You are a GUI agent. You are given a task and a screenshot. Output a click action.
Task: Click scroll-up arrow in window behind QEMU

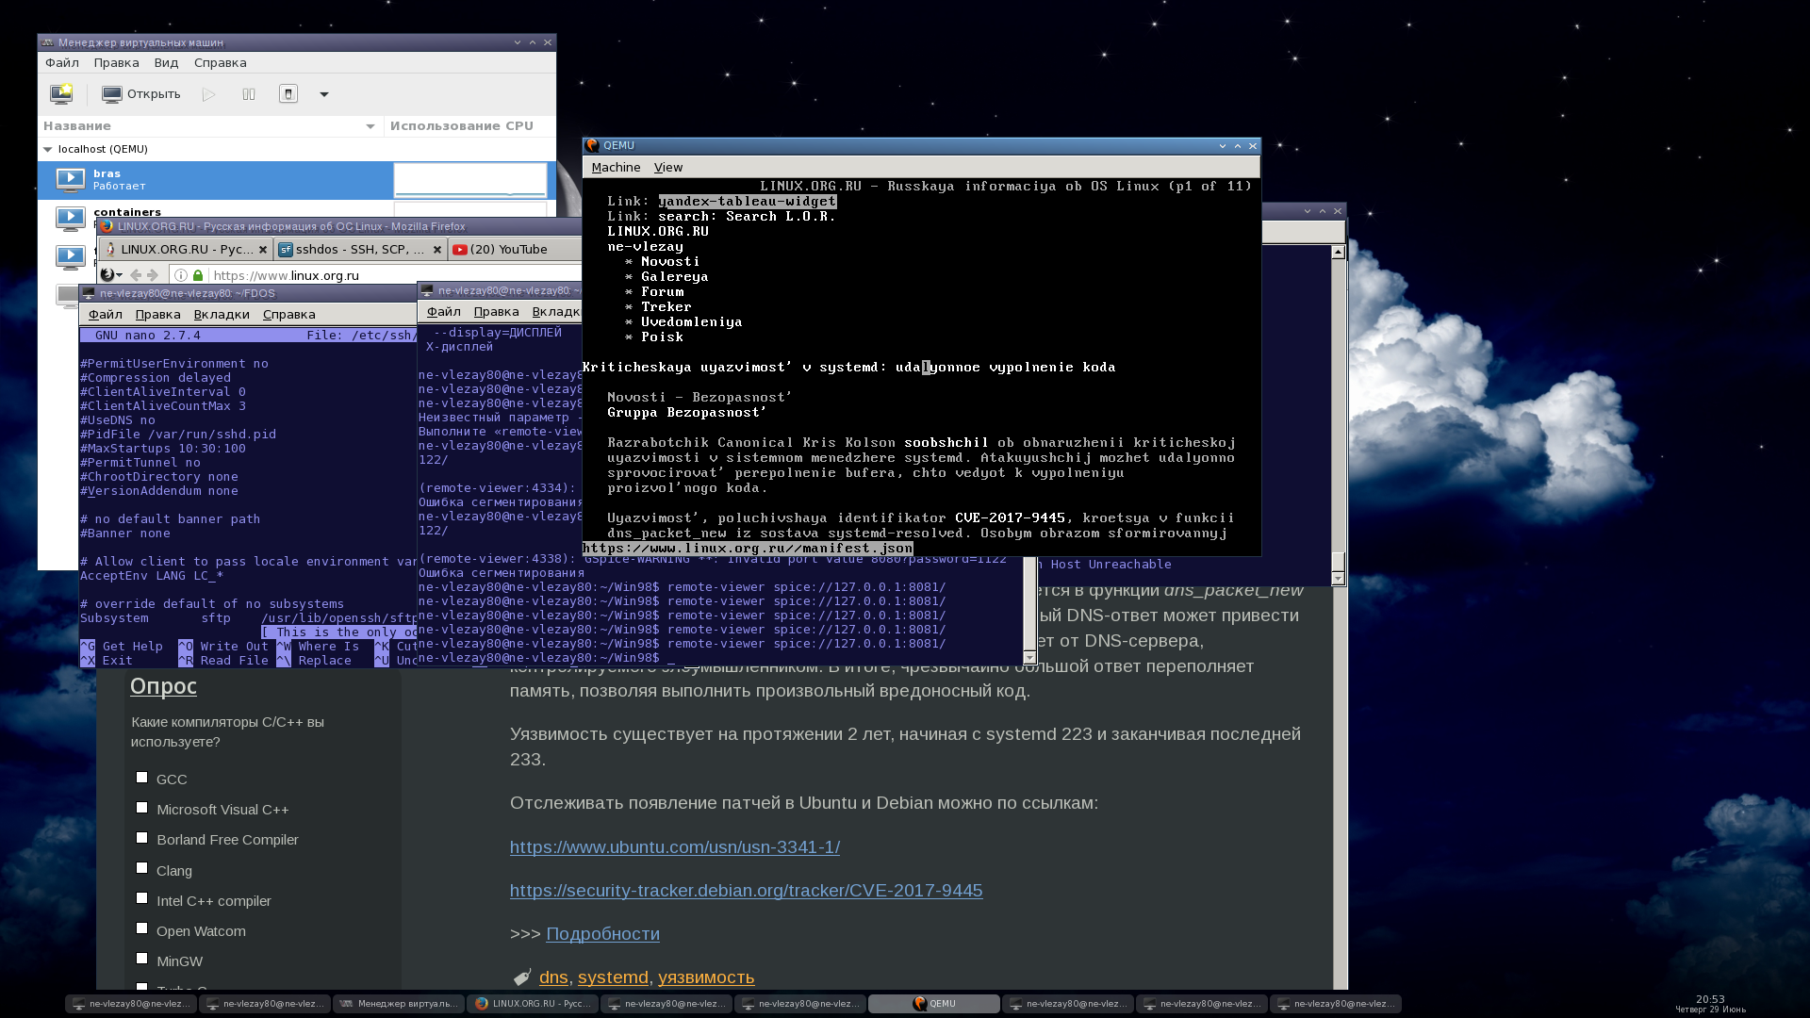point(1339,253)
